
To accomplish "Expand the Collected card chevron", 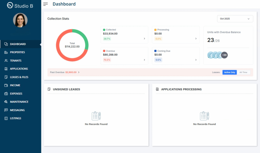I will [x=144, y=39].
